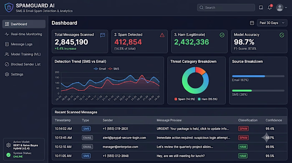Click the Threat Category donut chart

coord(195,80)
